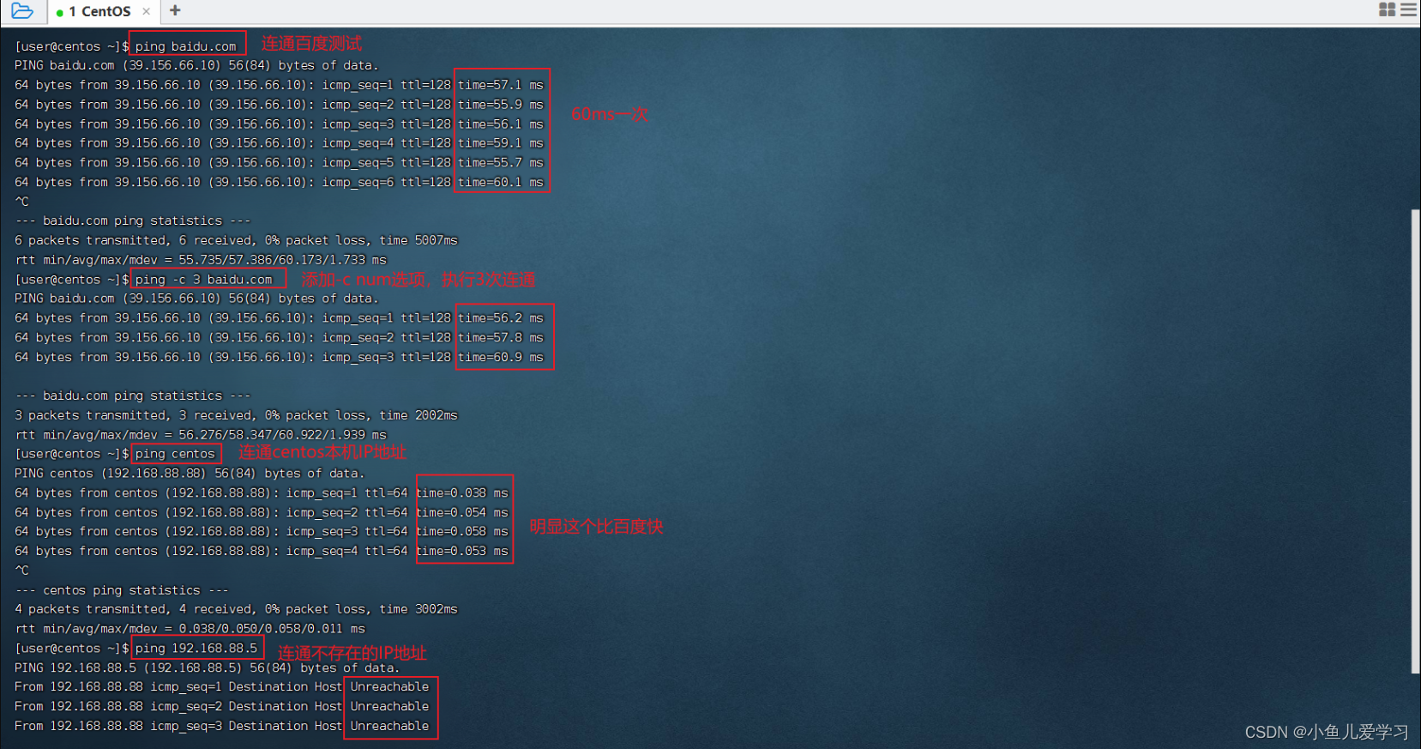Click the 'time=0.038 ms' value
Screen dimensions: 1421x749
click(x=462, y=492)
